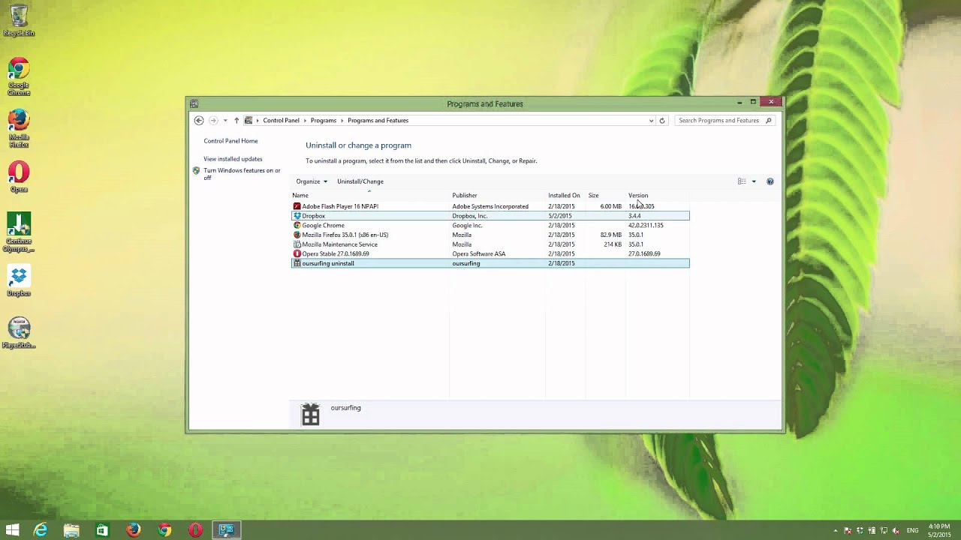Open the Store app on the taskbar
Image resolution: width=961 pixels, height=540 pixels.
point(102,530)
